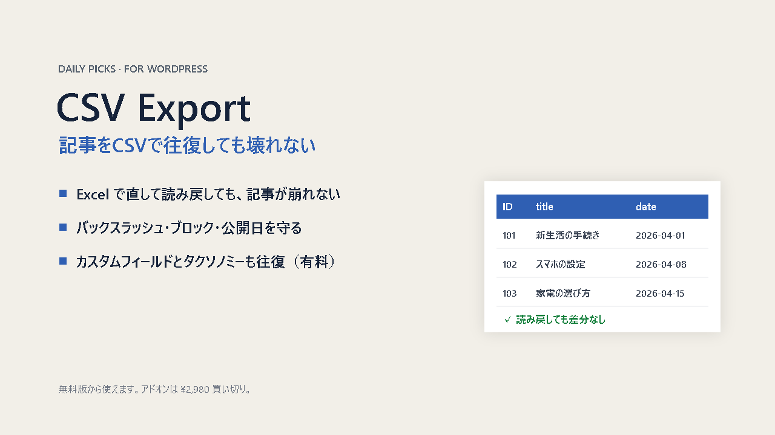Image resolution: width=775 pixels, height=435 pixels.
Task: Click the green checkmark before 読み戻しても差分なし
Action: coord(507,320)
